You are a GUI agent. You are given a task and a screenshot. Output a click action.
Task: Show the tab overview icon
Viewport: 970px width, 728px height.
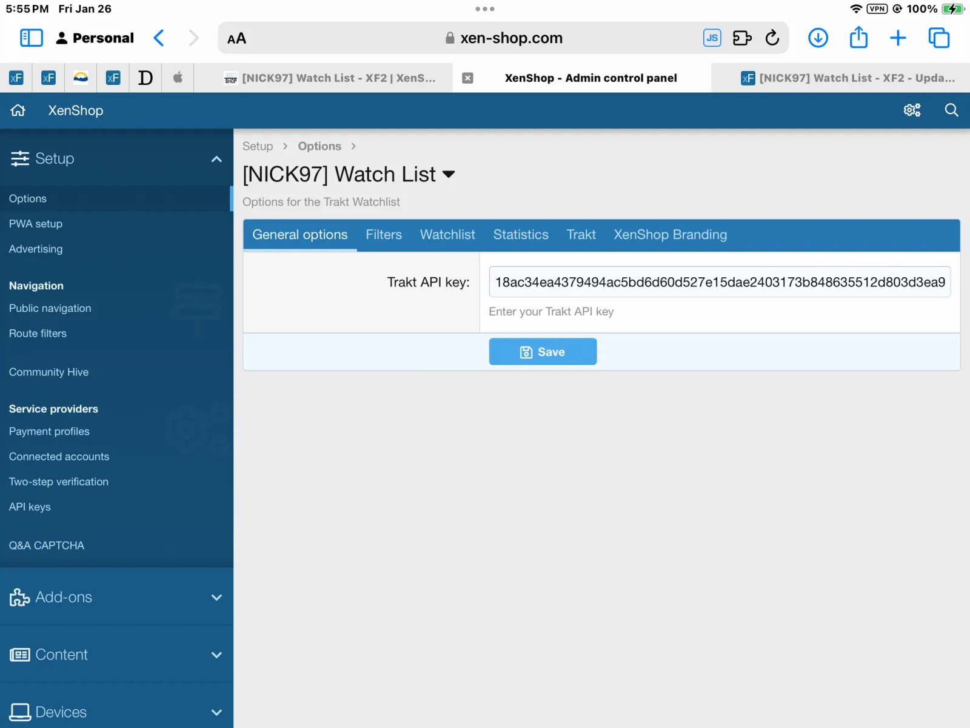click(938, 38)
